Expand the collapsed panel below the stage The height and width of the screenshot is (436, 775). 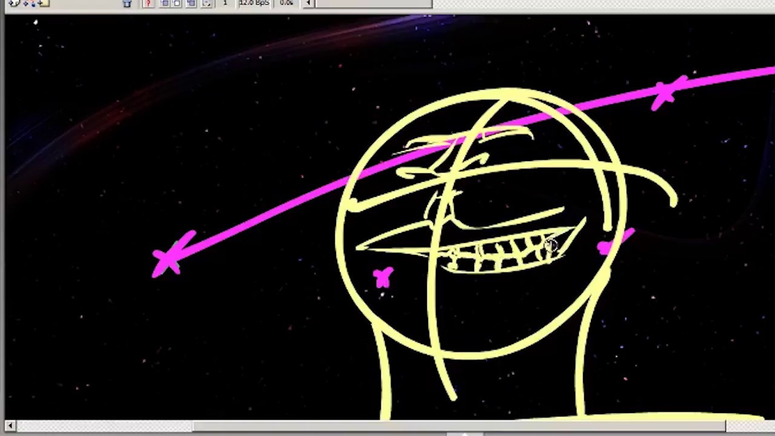click(465, 434)
